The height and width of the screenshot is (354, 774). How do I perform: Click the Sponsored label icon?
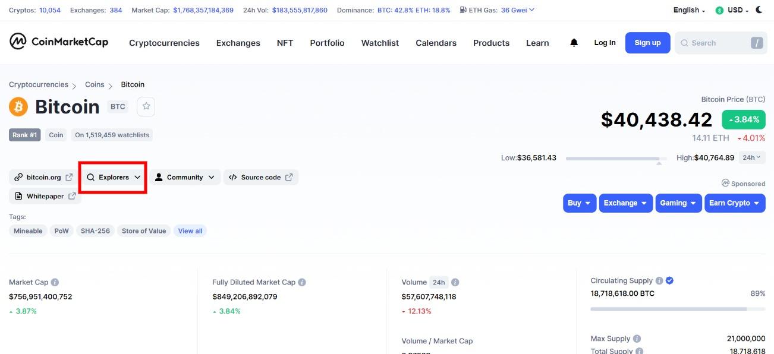coord(725,183)
